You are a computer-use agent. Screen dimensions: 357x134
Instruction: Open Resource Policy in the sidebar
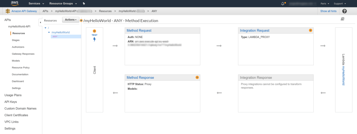tap(21, 68)
